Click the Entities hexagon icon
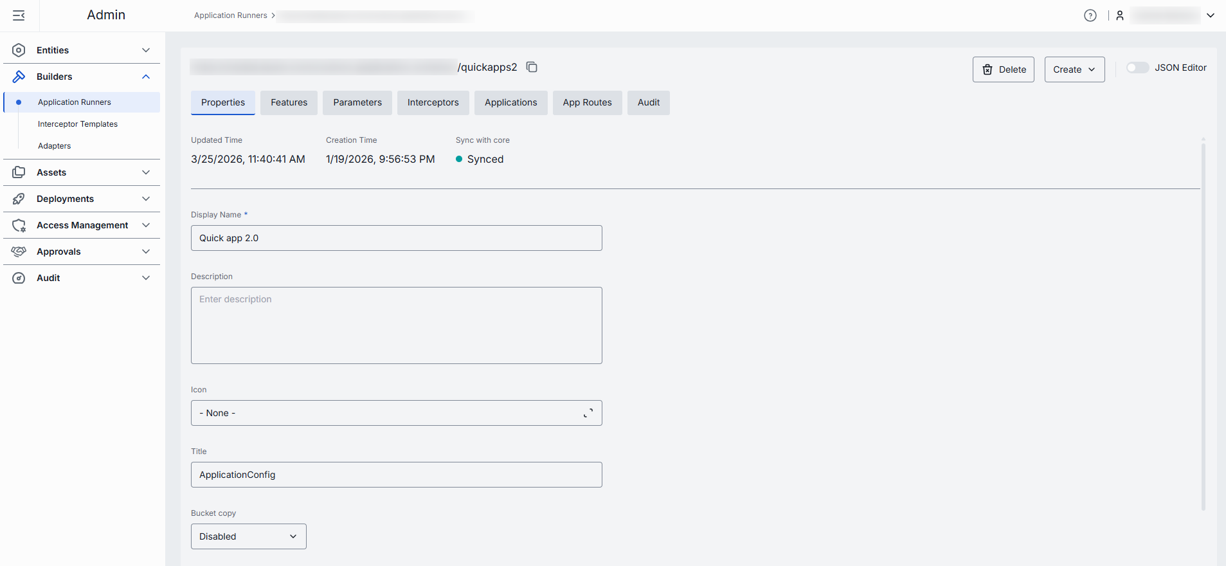Screen dimensions: 1226x566 [19, 50]
